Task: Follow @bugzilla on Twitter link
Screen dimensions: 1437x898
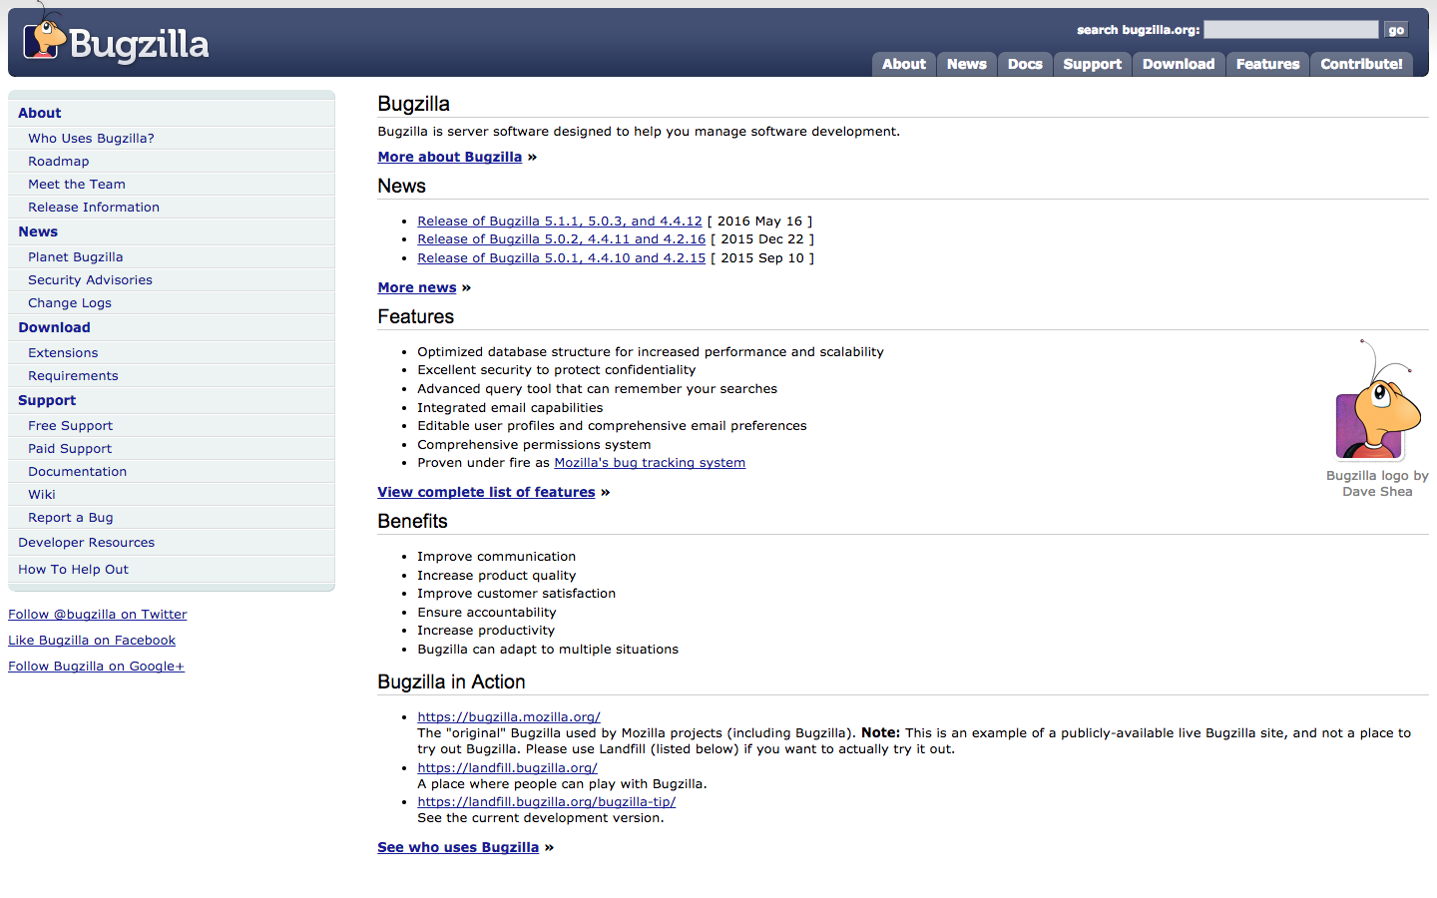Action: tap(98, 615)
